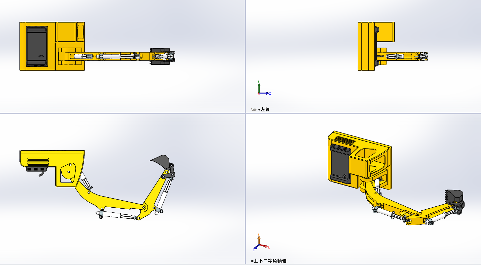
Task: Click the "*上下二等角轴测" view name label
Action: click(x=269, y=261)
